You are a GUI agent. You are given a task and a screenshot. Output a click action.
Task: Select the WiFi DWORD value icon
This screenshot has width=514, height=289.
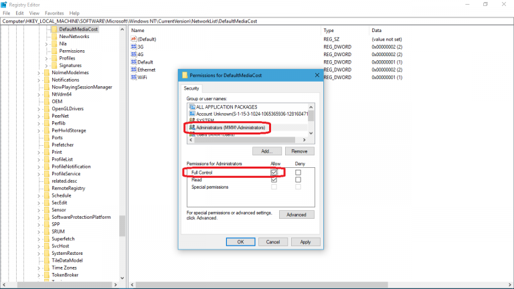[x=134, y=78]
